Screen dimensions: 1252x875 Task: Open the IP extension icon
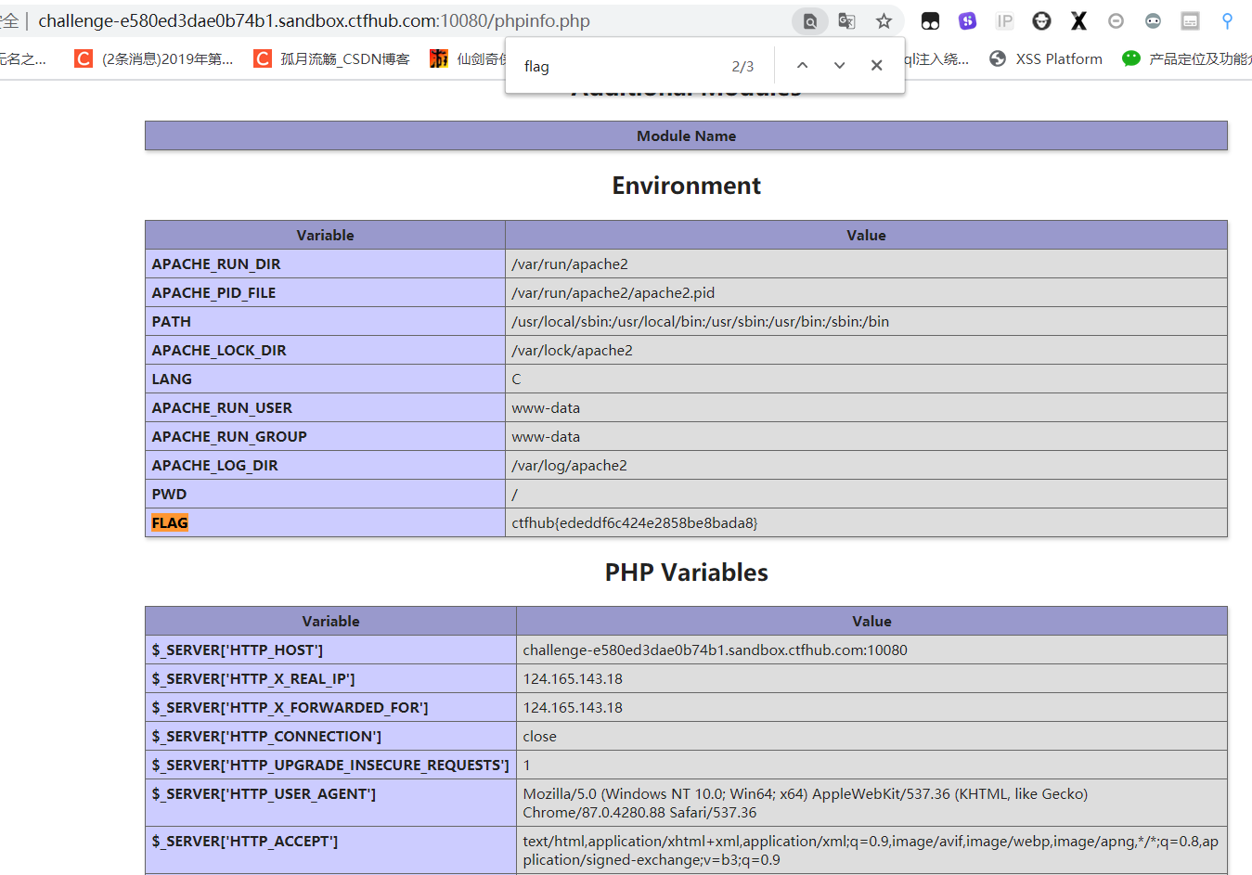1004,21
